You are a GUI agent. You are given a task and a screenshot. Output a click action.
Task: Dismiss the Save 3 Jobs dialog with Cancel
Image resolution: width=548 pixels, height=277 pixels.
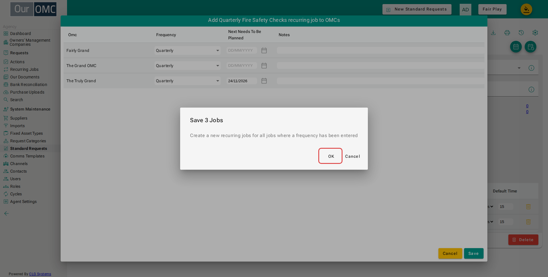click(352, 156)
